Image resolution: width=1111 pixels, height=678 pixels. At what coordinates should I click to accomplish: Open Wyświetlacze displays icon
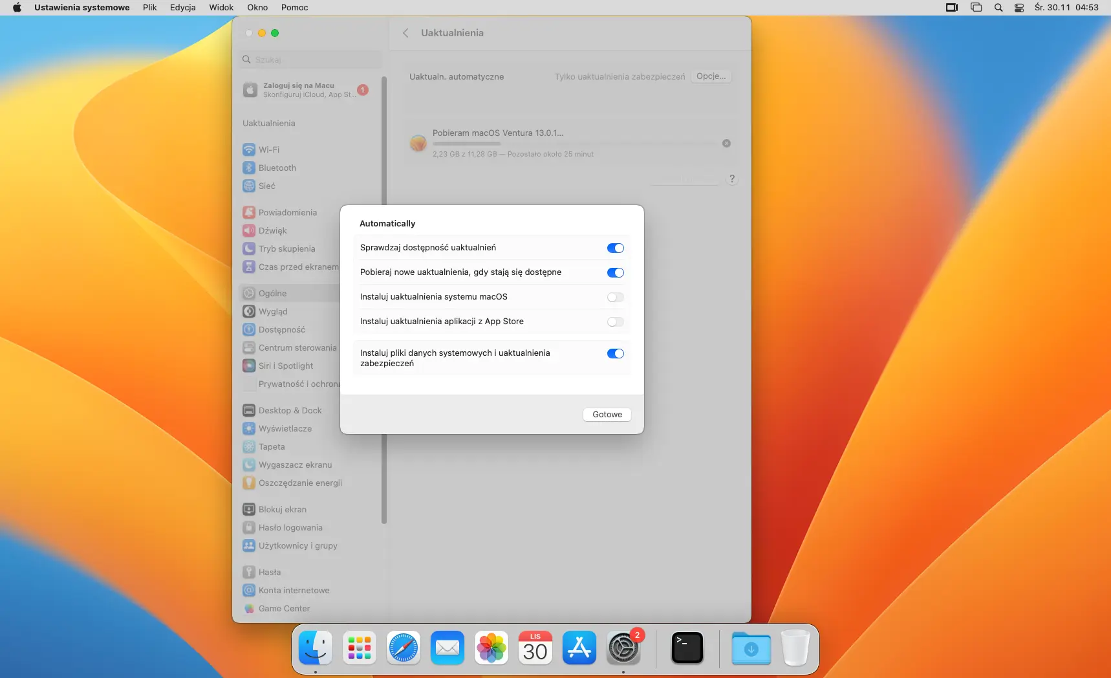(x=249, y=428)
